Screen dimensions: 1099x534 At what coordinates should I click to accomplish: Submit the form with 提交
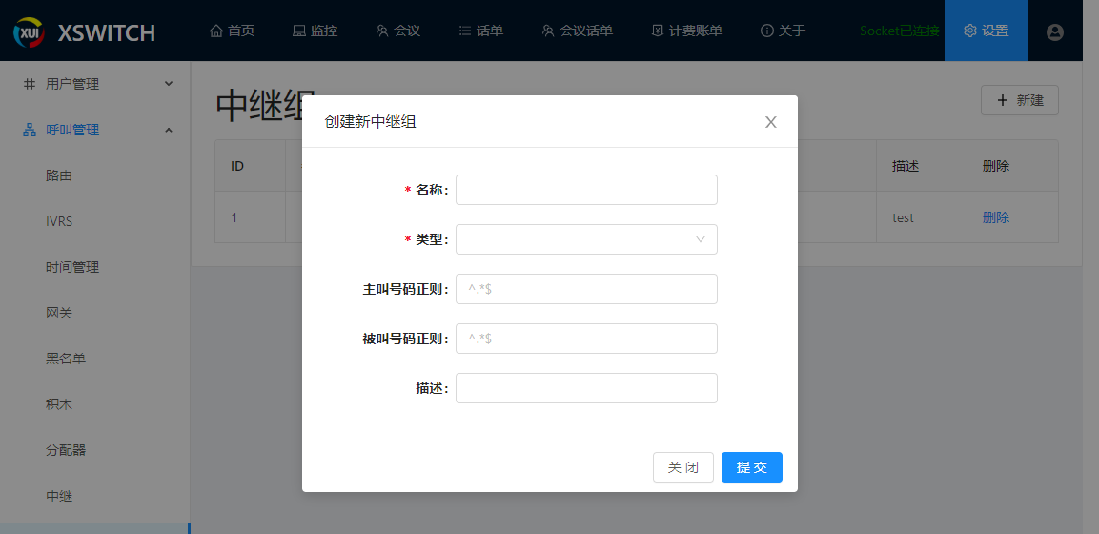[x=751, y=467]
